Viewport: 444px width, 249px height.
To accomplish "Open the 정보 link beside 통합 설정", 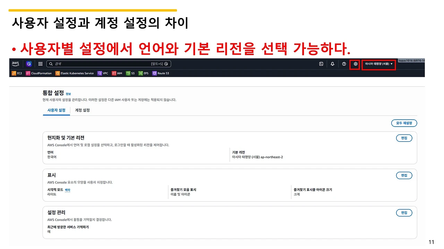I will tap(68, 93).
